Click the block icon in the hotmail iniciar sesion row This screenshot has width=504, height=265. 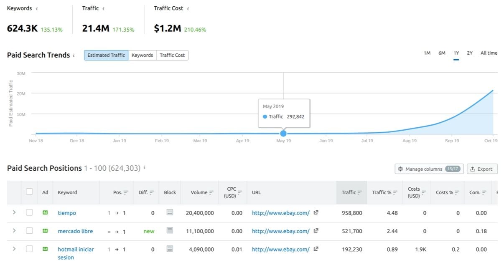170,249
